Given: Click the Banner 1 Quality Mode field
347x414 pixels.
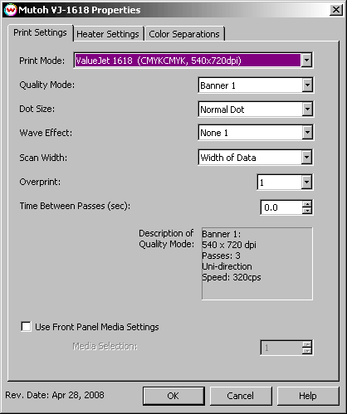Looking at the screenshot, I should 251,85.
